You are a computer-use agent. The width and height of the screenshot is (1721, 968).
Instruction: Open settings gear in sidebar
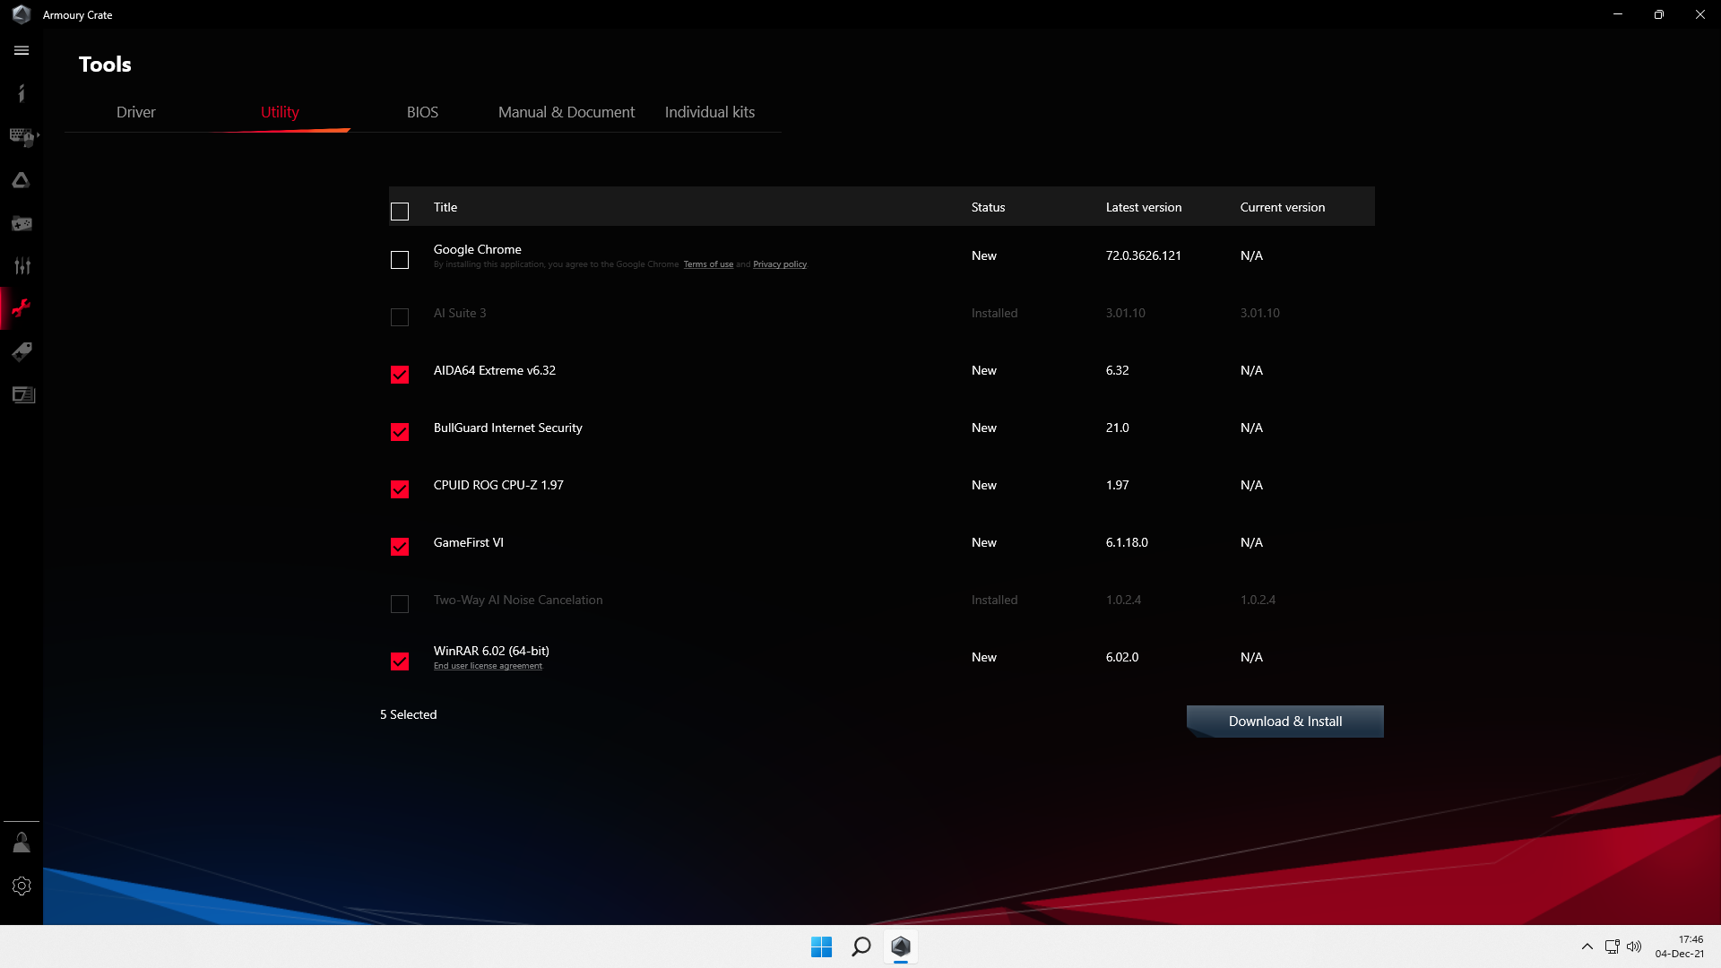coord(22,886)
